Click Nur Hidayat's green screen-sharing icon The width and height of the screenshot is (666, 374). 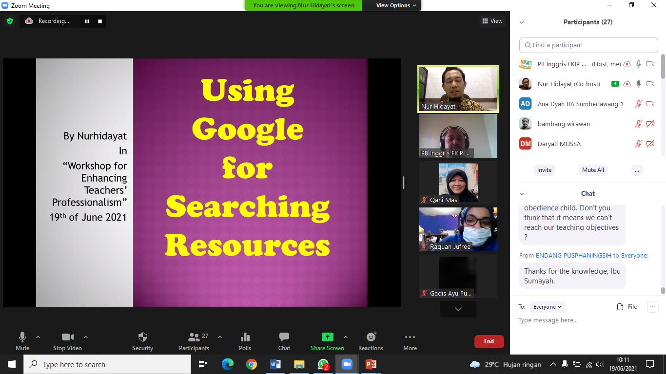pos(615,84)
